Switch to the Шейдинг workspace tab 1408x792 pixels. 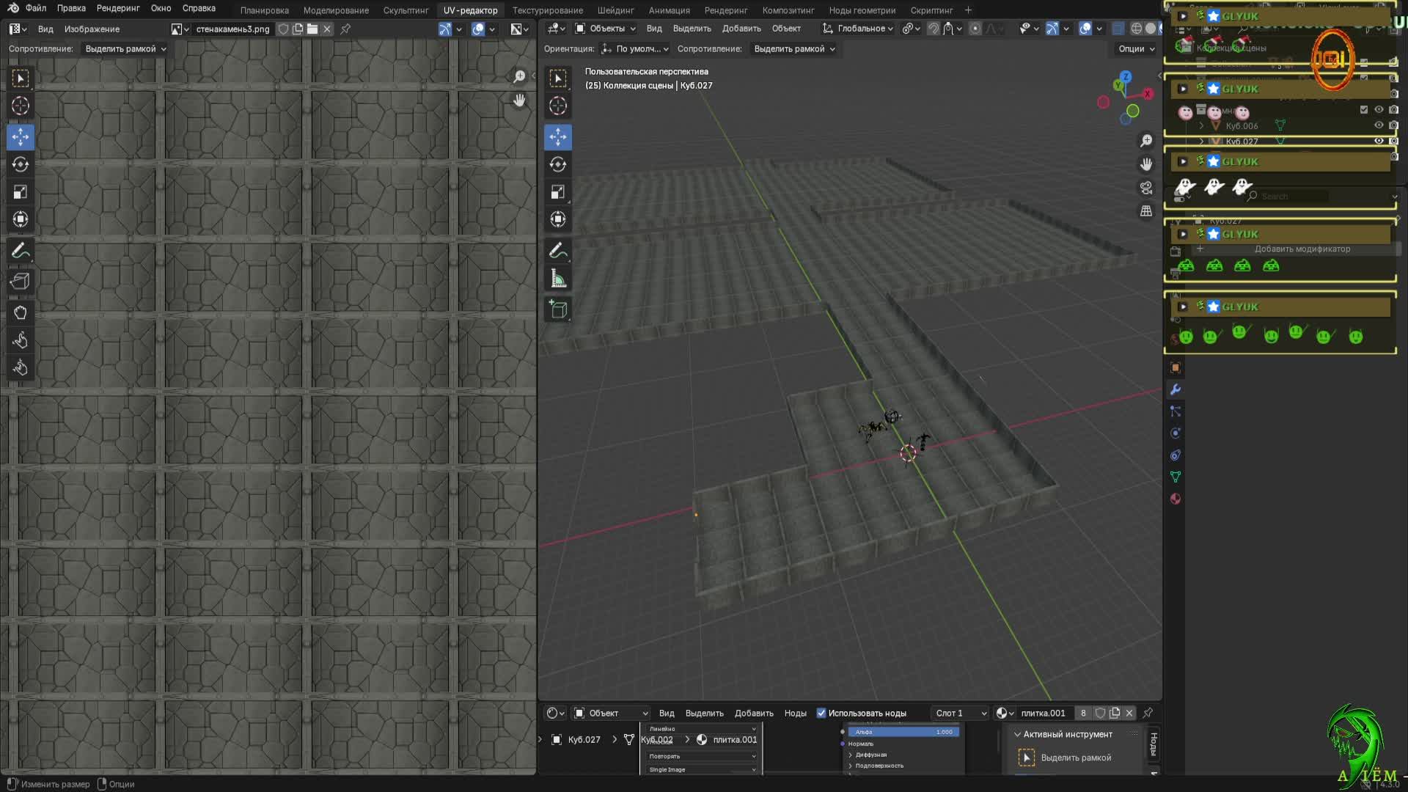click(x=615, y=10)
